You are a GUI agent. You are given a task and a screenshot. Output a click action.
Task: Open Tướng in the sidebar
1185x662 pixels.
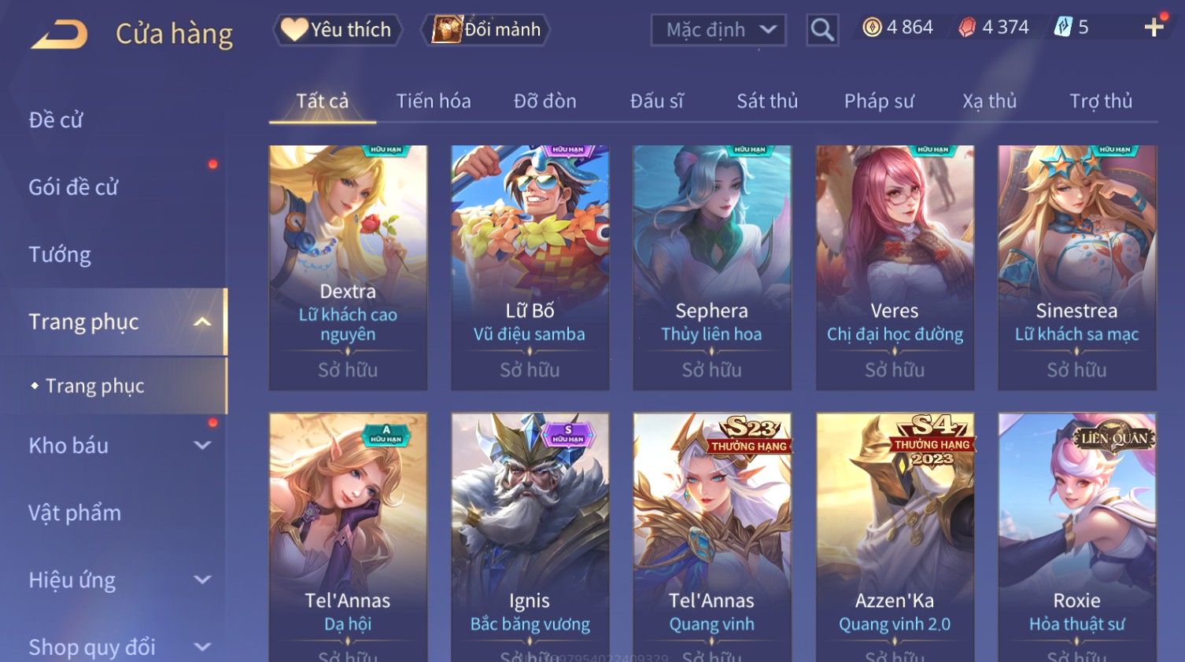point(60,255)
